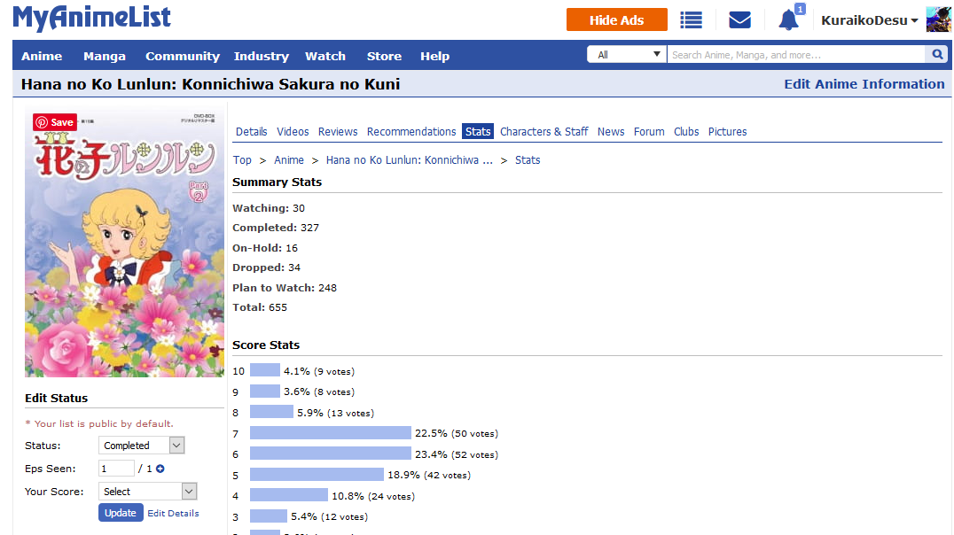954x535 pixels.
Task: Open the anime list icon in header
Action: [691, 20]
